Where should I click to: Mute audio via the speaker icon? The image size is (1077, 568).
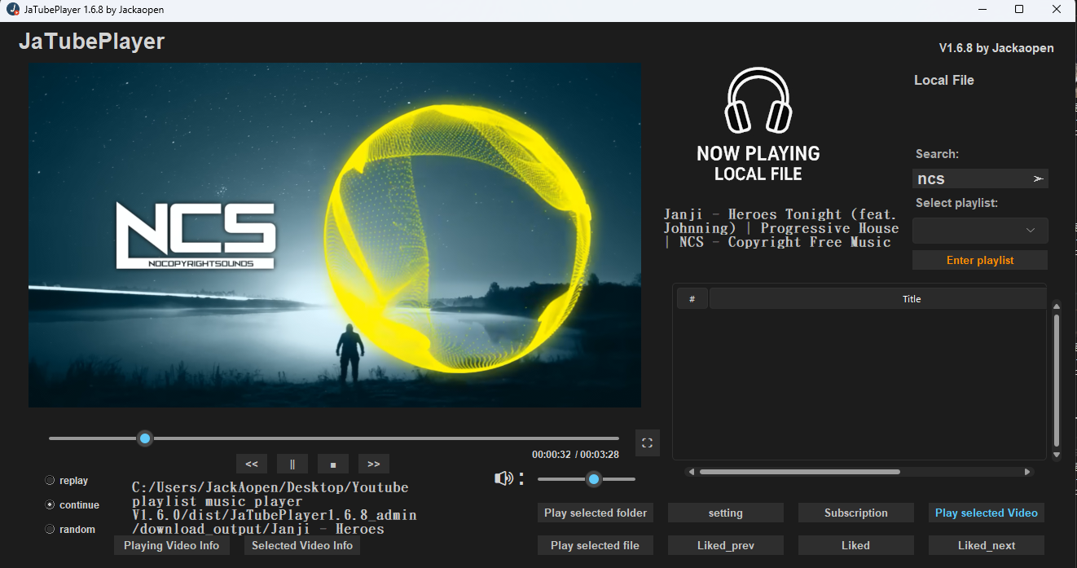tap(504, 478)
